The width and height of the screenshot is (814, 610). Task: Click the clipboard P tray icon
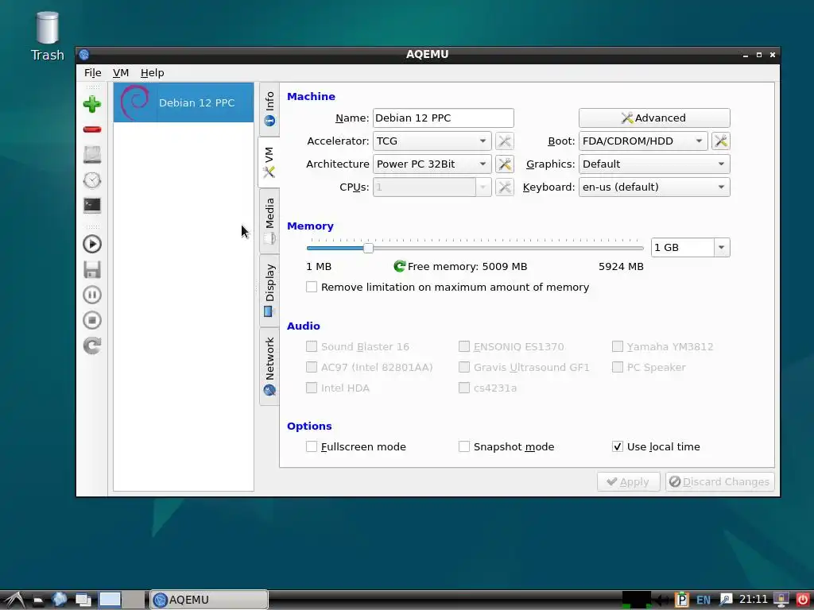pyautogui.click(x=681, y=600)
